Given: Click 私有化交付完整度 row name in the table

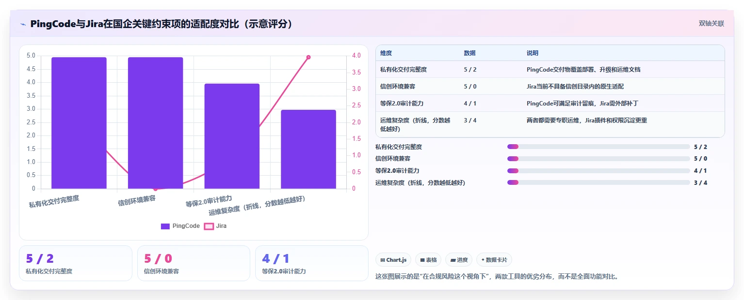Looking at the screenshot, I should (404, 70).
